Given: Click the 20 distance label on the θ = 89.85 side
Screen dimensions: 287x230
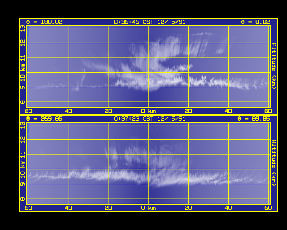Looking at the screenshot, I should click(x=188, y=208).
